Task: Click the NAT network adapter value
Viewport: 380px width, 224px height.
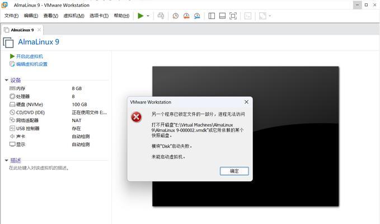Action: click(x=77, y=120)
